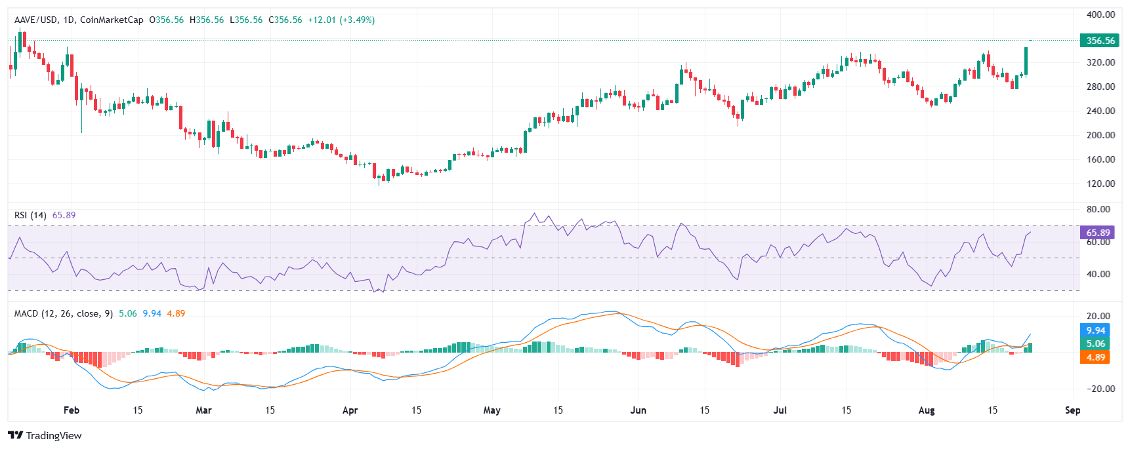Click the latest tall green candlestick
The width and height of the screenshot is (1130, 449).
click(1026, 61)
